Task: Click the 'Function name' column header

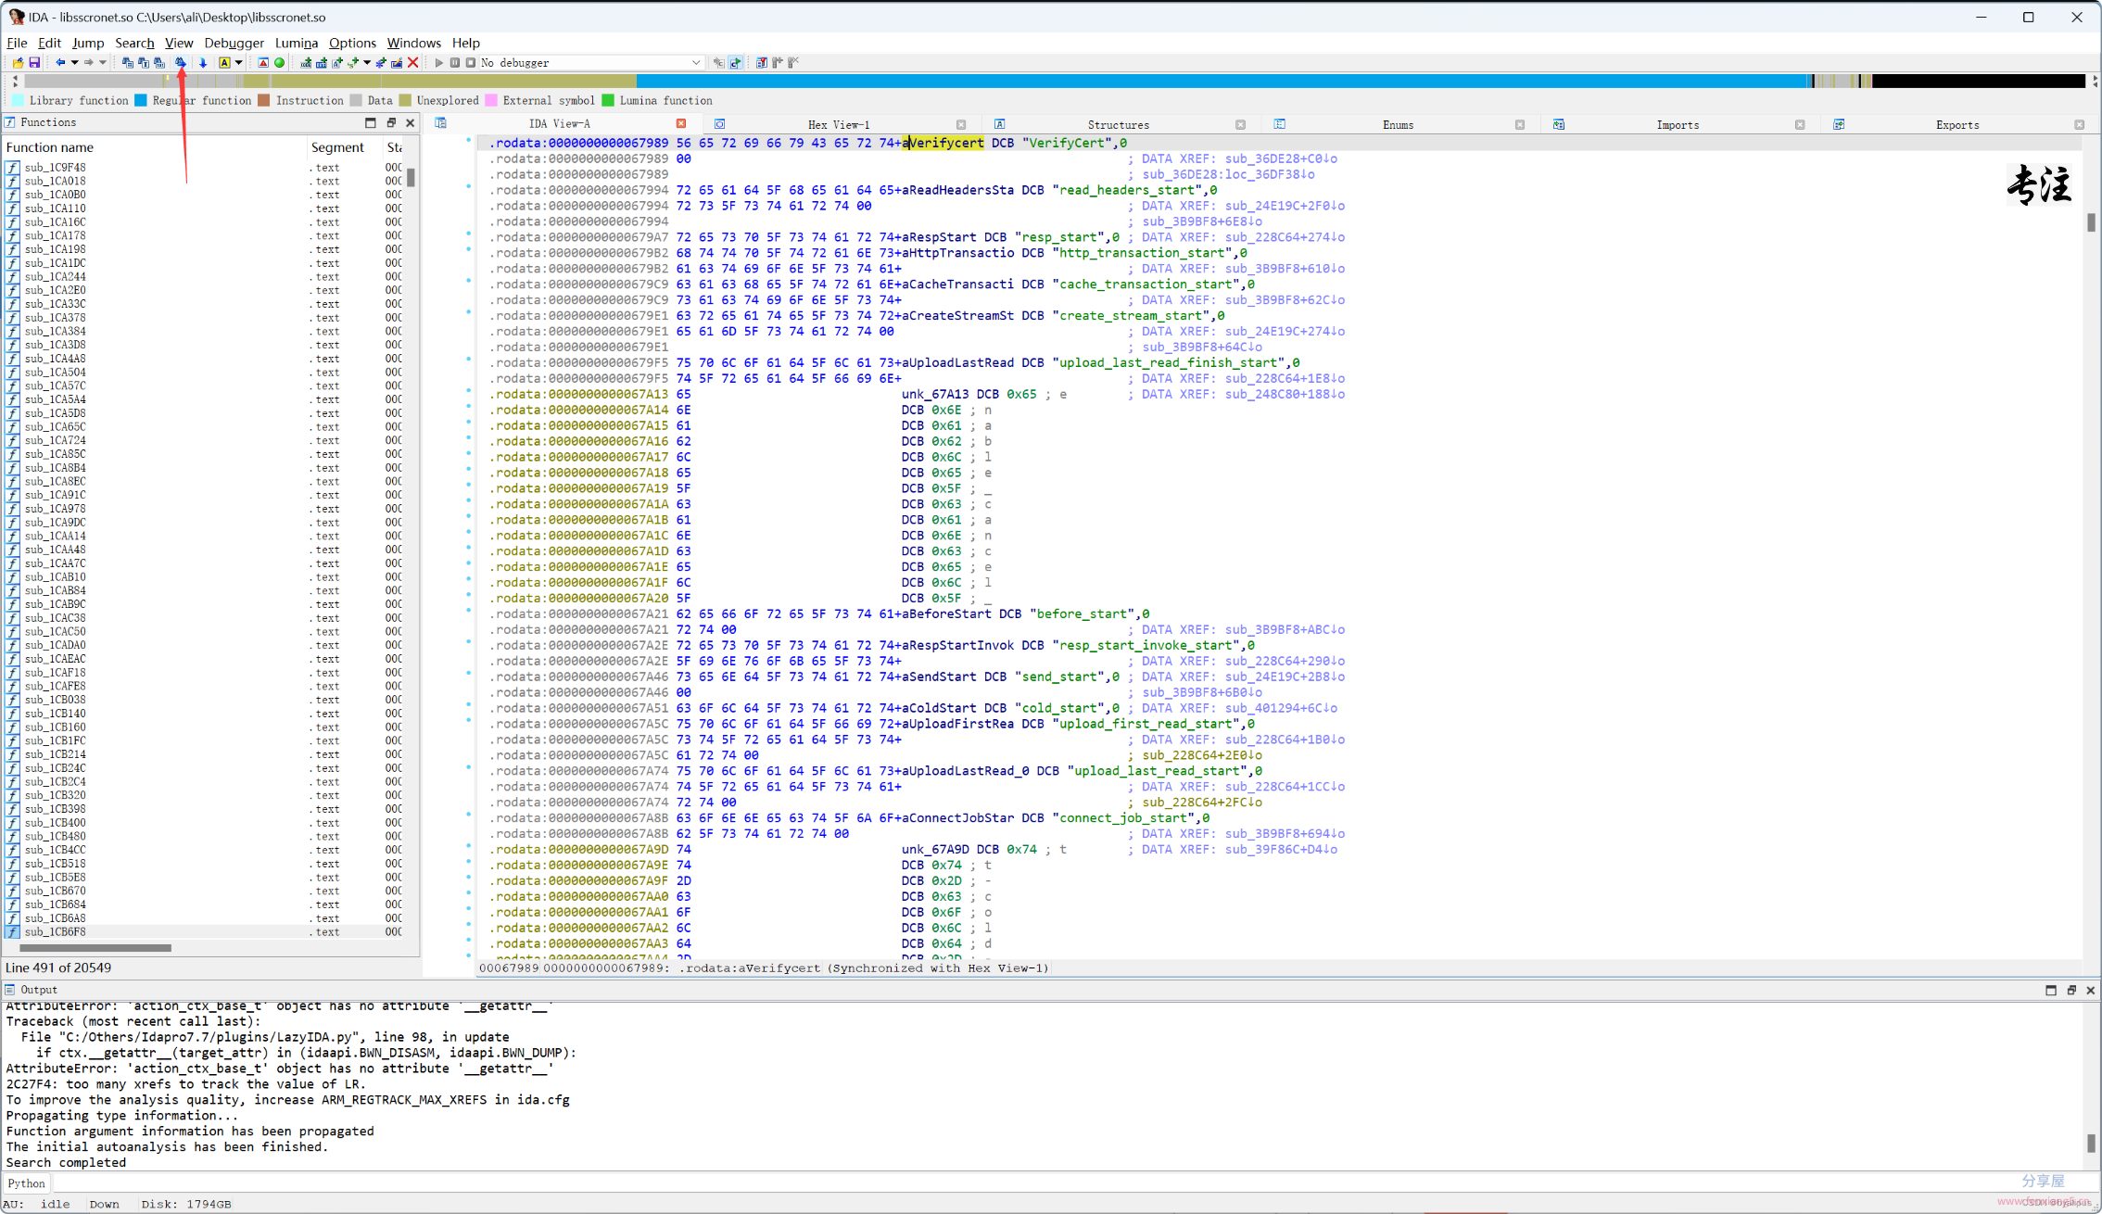Action: point(155,147)
